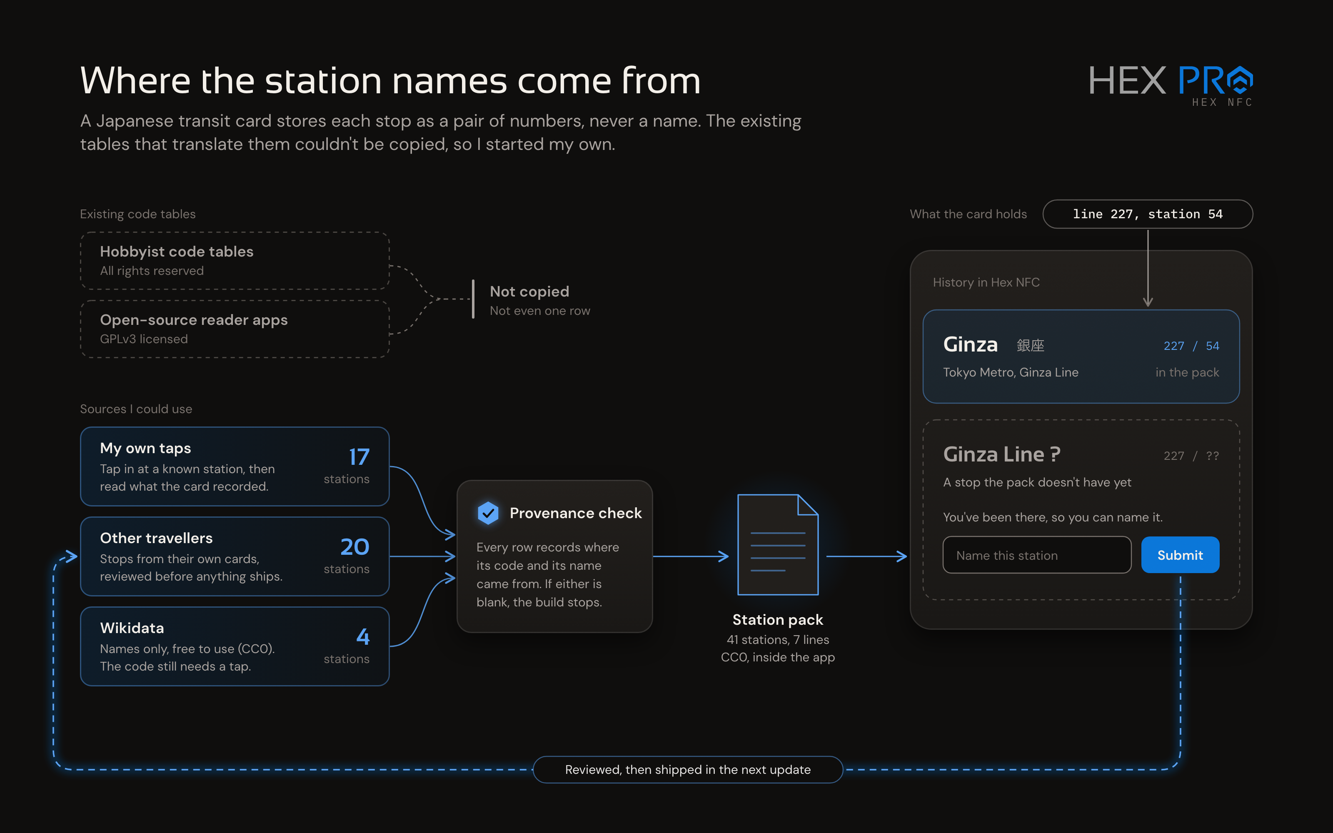Click the '20' stations count
1333x833 pixels.
(x=355, y=546)
